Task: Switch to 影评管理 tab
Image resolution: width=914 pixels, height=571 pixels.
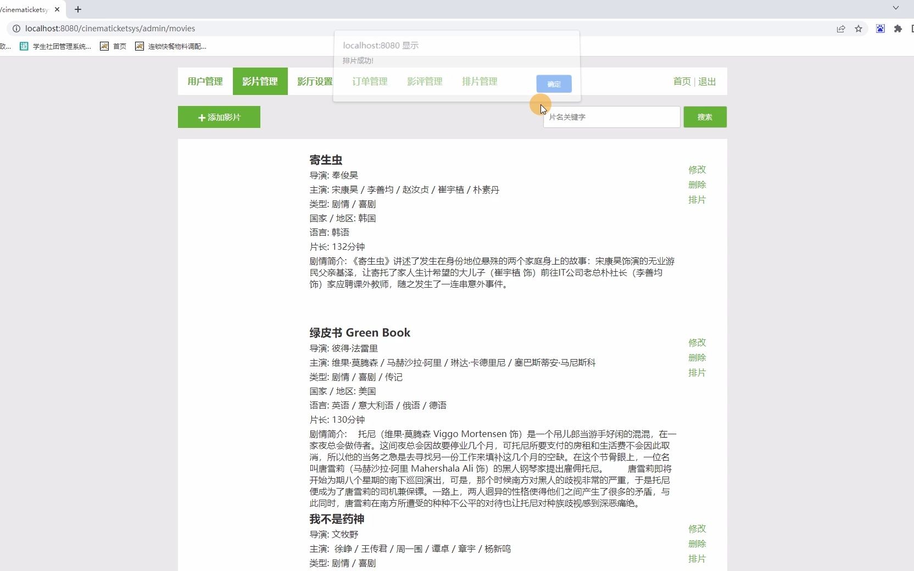Action: 425,81
